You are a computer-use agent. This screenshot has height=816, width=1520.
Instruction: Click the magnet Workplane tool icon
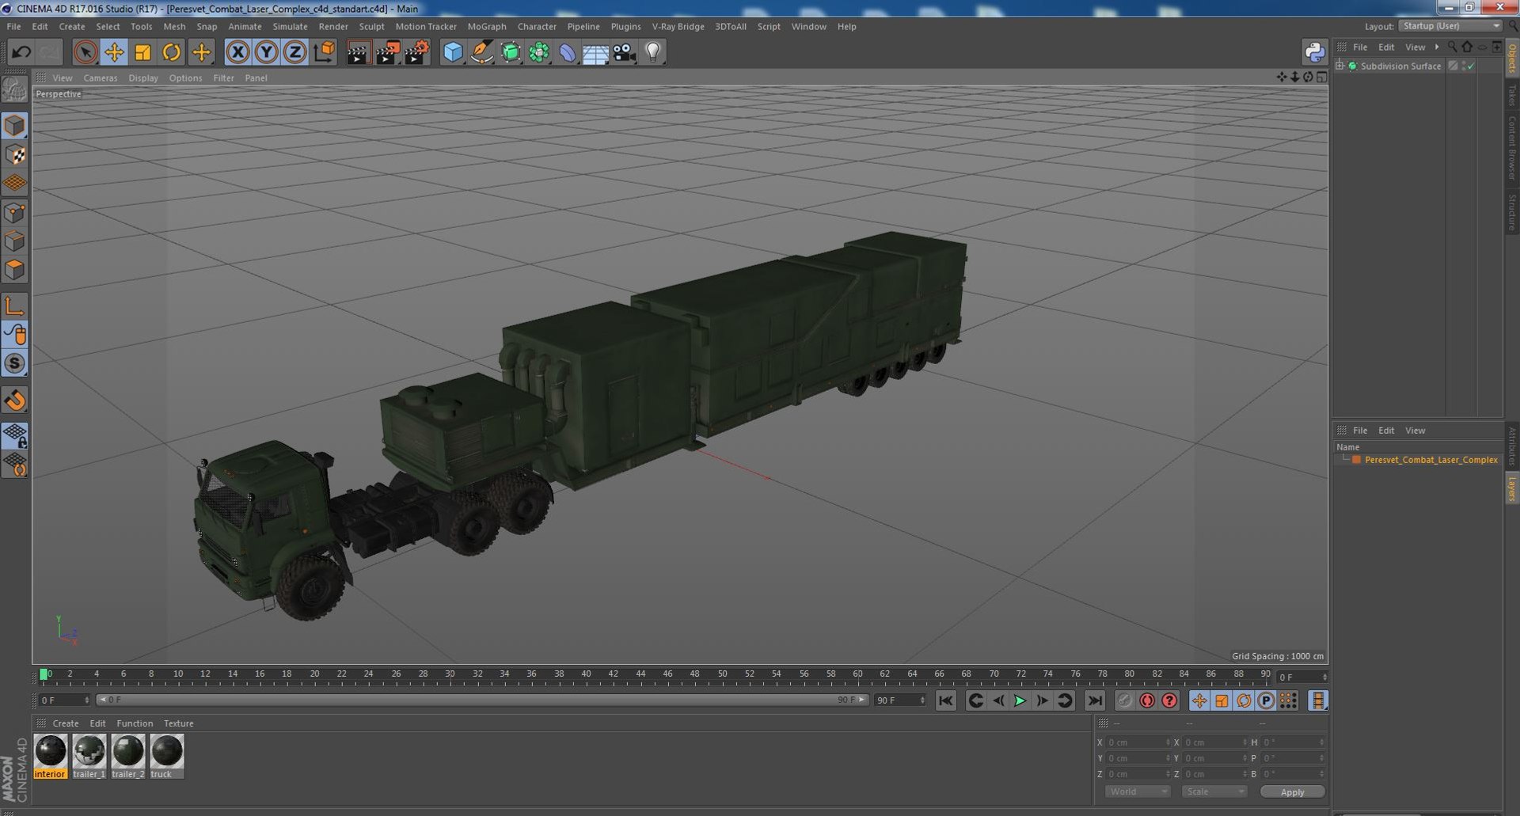pyautogui.click(x=14, y=400)
